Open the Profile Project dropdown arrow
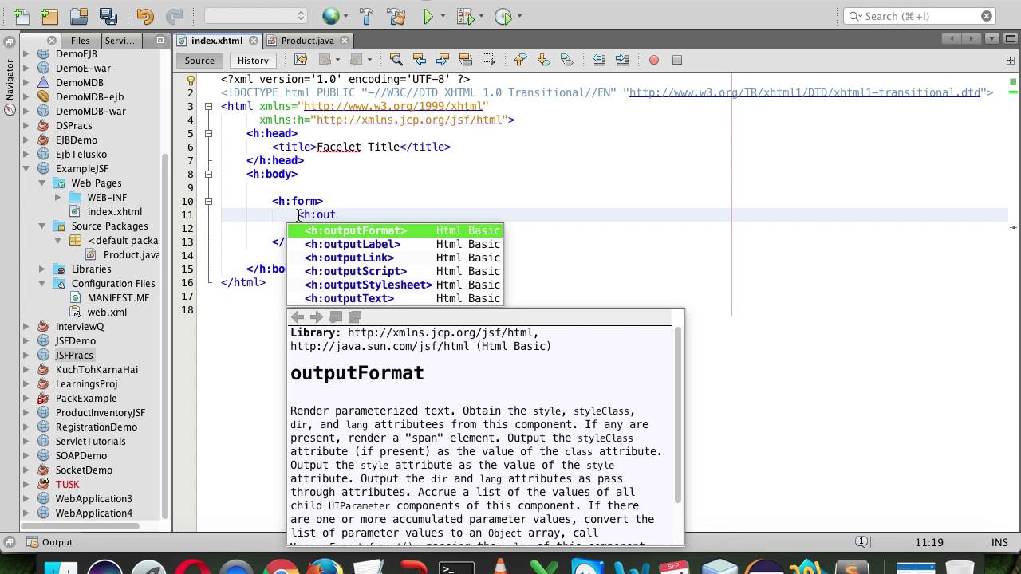This screenshot has width=1021, height=574. tap(519, 16)
